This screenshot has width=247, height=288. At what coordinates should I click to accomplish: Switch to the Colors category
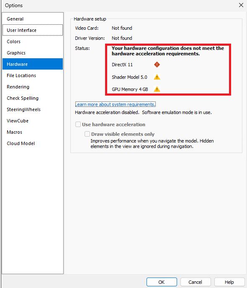pos(33,42)
